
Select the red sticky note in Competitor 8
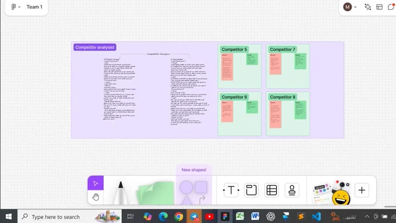pos(275,114)
